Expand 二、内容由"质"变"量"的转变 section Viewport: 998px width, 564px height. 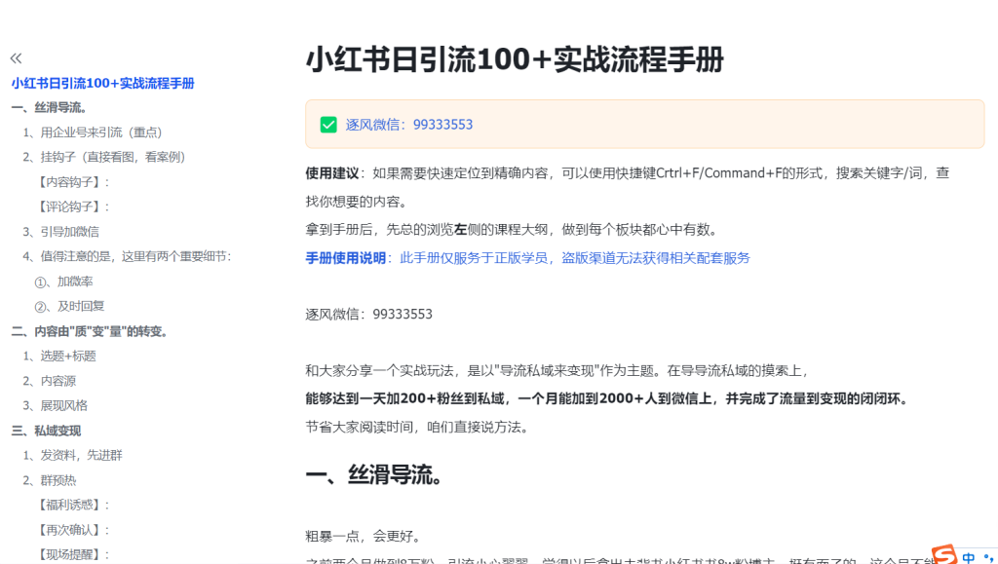pyautogui.click(x=90, y=330)
